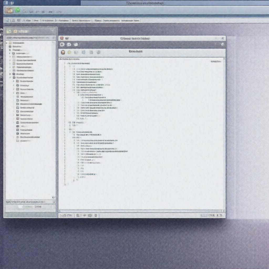The image size is (269, 269).
Task: Click the yellow icon in the sidebar panel header
Action: point(15,31)
